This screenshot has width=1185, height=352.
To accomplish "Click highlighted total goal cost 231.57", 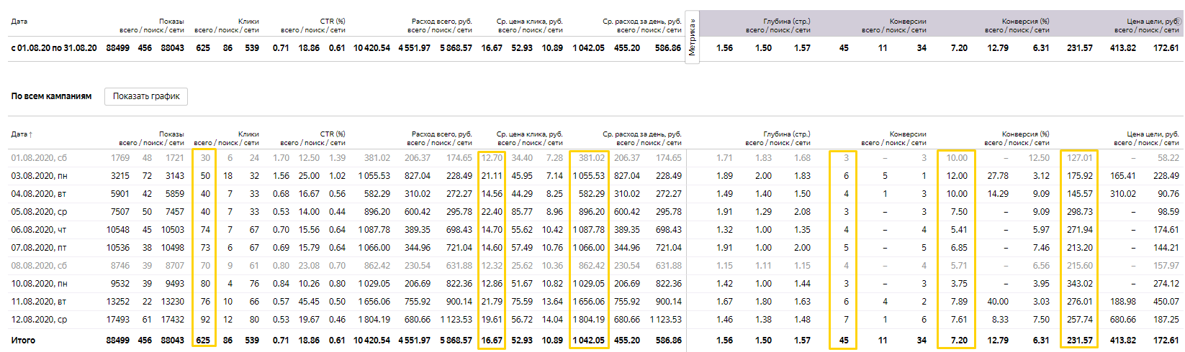I will [x=1079, y=341].
